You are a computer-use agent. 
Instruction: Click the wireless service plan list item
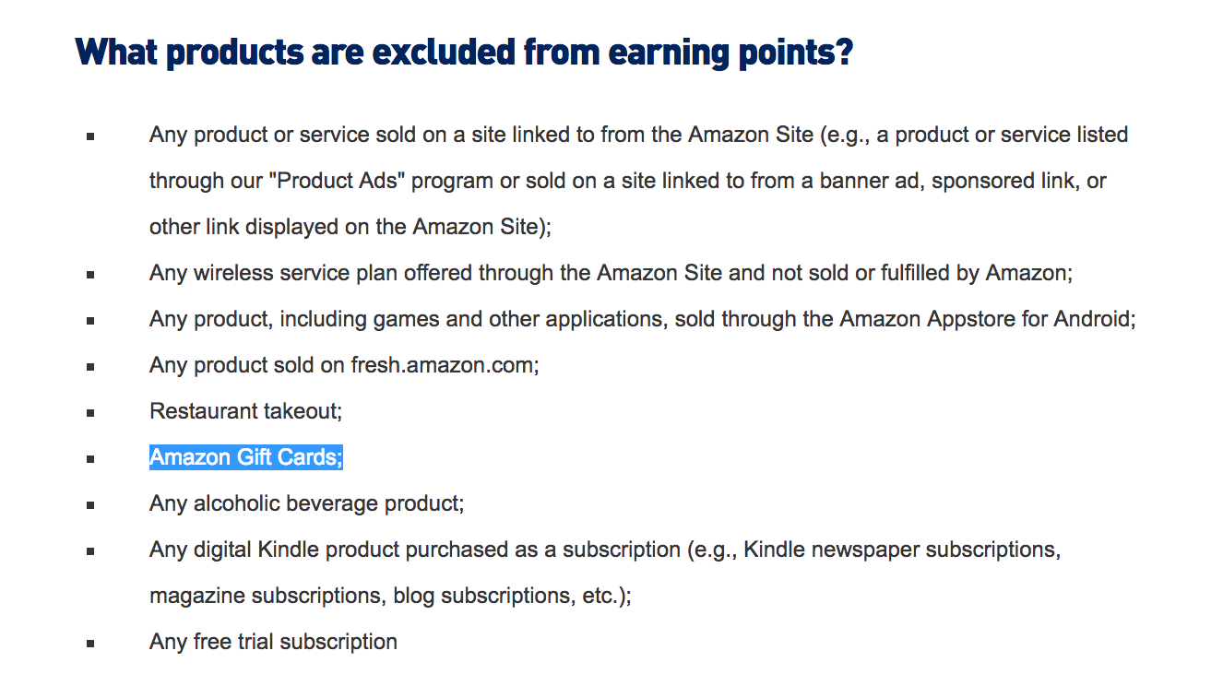(611, 273)
